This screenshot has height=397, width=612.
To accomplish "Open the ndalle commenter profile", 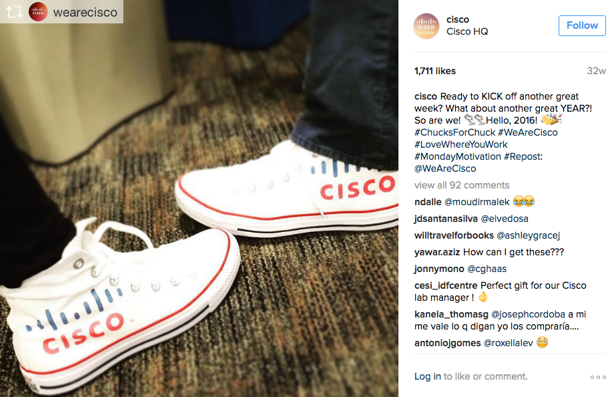I will click(428, 202).
